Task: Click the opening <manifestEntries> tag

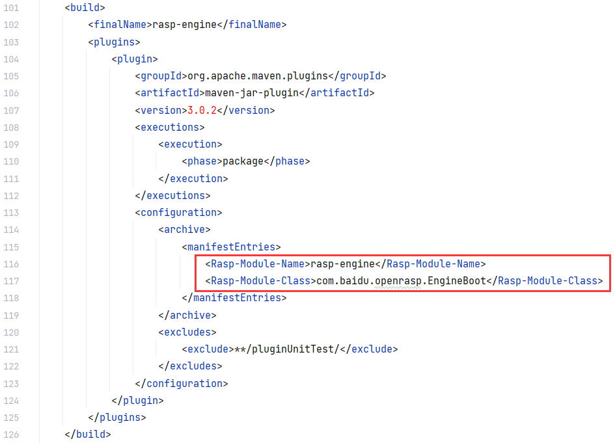Action: [232, 247]
